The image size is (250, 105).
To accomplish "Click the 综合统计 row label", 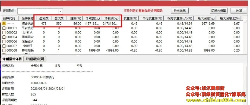I will (x=28, y=24).
